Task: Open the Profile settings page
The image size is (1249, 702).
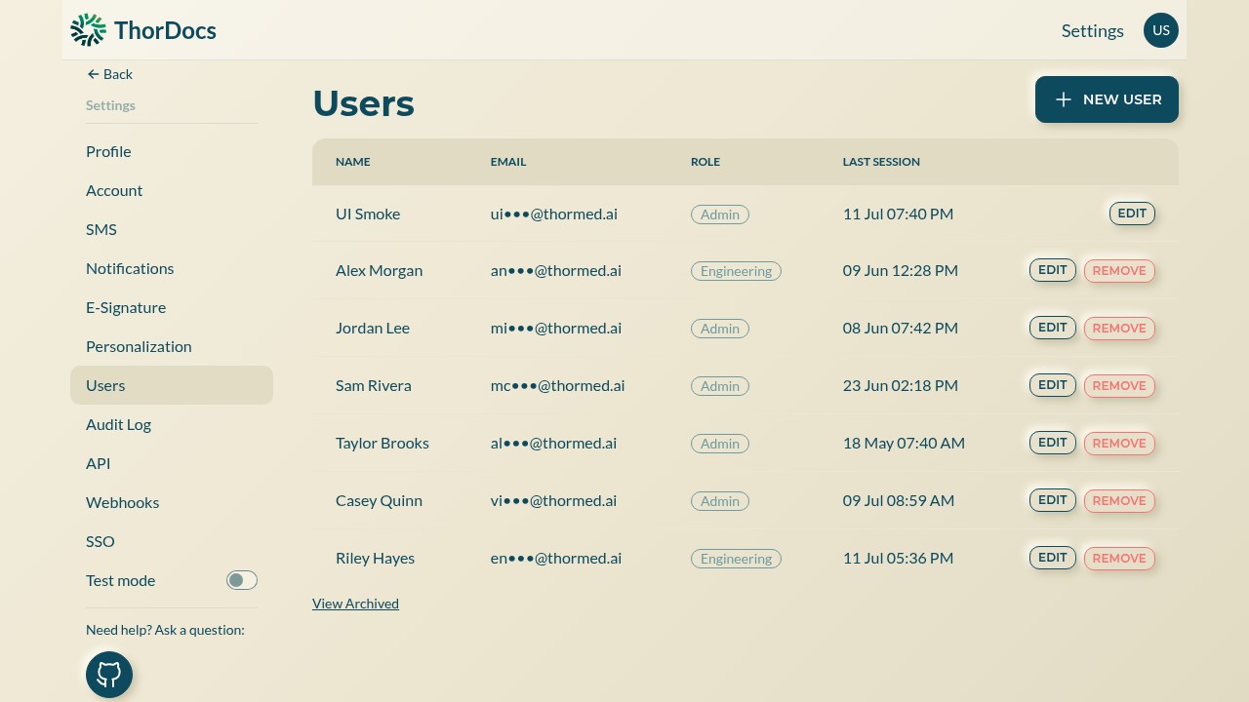Action: pos(172,151)
